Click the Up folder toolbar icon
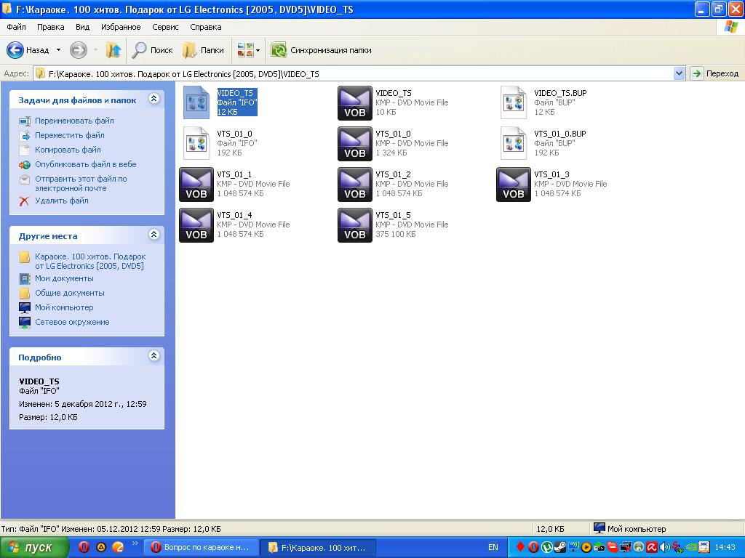This screenshot has height=558, width=745. coord(113,50)
